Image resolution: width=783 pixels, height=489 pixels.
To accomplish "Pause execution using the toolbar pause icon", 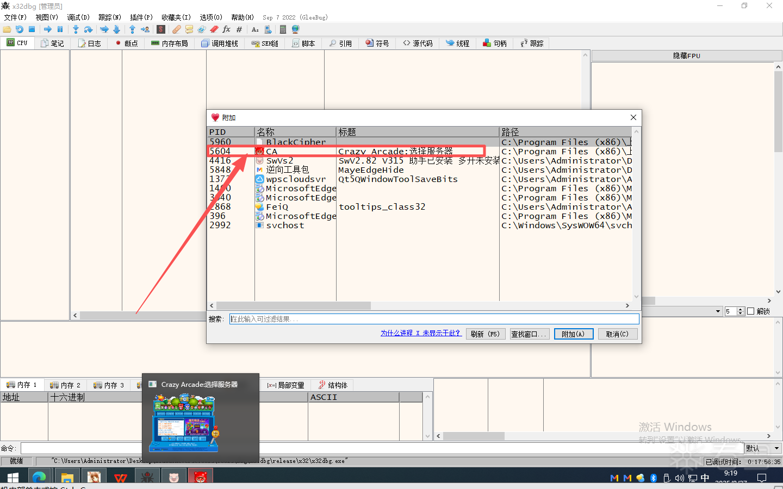I will pyautogui.click(x=60, y=29).
